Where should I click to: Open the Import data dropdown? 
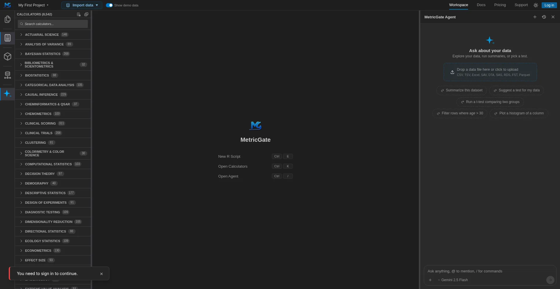pos(82,5)
